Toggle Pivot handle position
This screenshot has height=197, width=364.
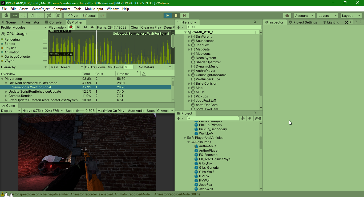point(72,15)
